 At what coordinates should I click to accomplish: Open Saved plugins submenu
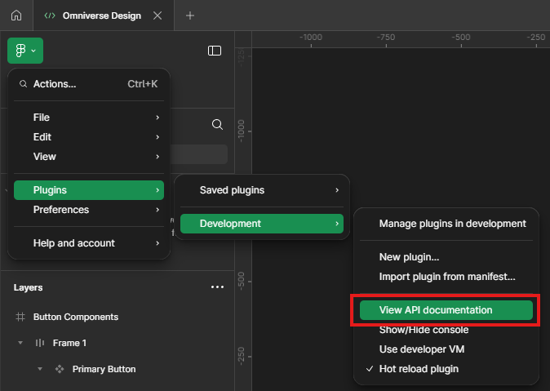pos(262,190)
